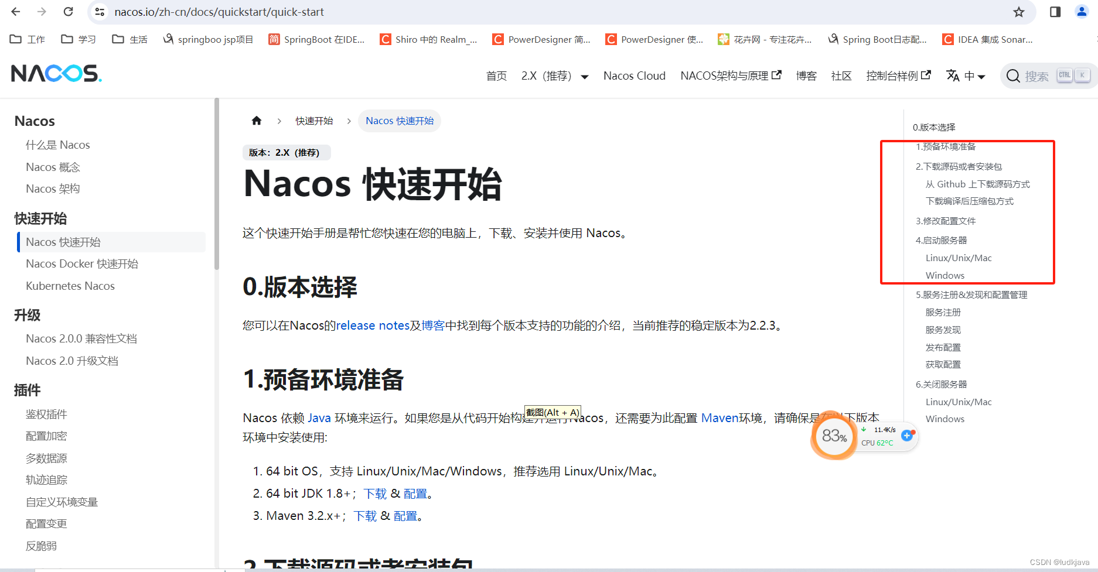Jump to 服务发现 in table of contents

943,330
